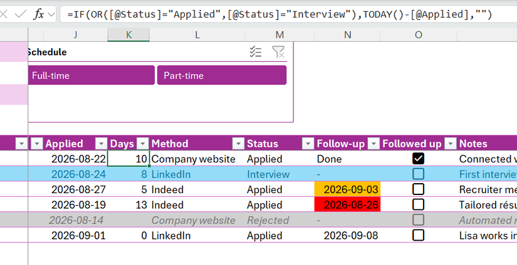
Task: Confirm formula with the Enter checkmark icon
Action: 21,14
